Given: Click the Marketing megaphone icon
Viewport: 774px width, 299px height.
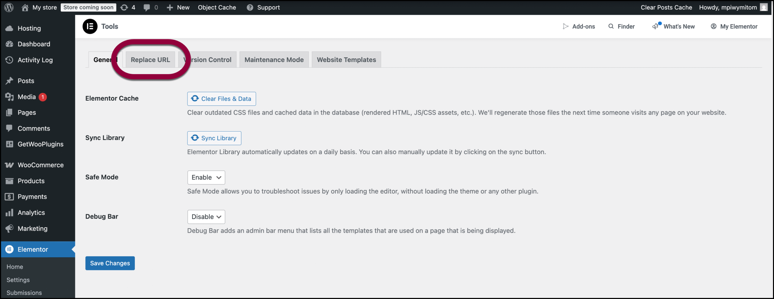Looking at the screenshot, I should (9, 228).
